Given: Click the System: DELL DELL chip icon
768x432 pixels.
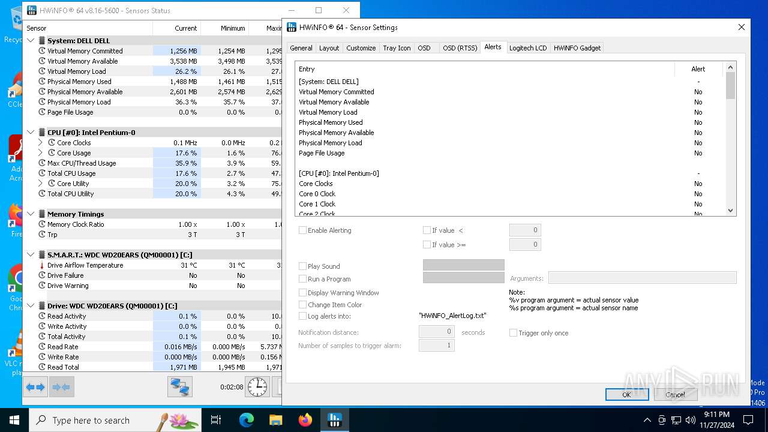Looking at the screenshot, I should point(42,41).
